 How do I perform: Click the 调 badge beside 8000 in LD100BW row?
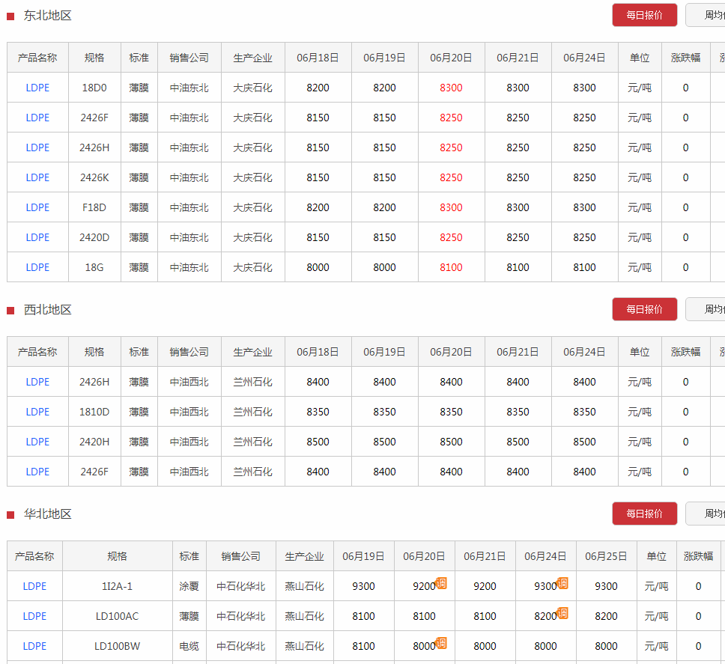click(441, 643)
